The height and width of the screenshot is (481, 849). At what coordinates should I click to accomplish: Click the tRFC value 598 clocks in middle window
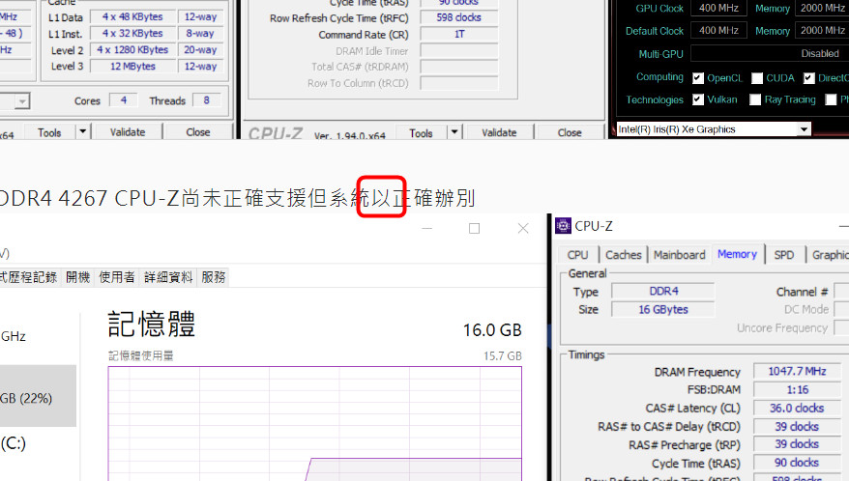pyautogui.click(x=459, y=17)
